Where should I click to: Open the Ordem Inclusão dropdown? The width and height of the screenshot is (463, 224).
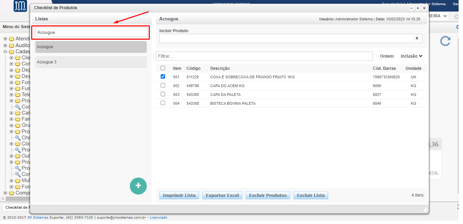(x=411, y=56)
